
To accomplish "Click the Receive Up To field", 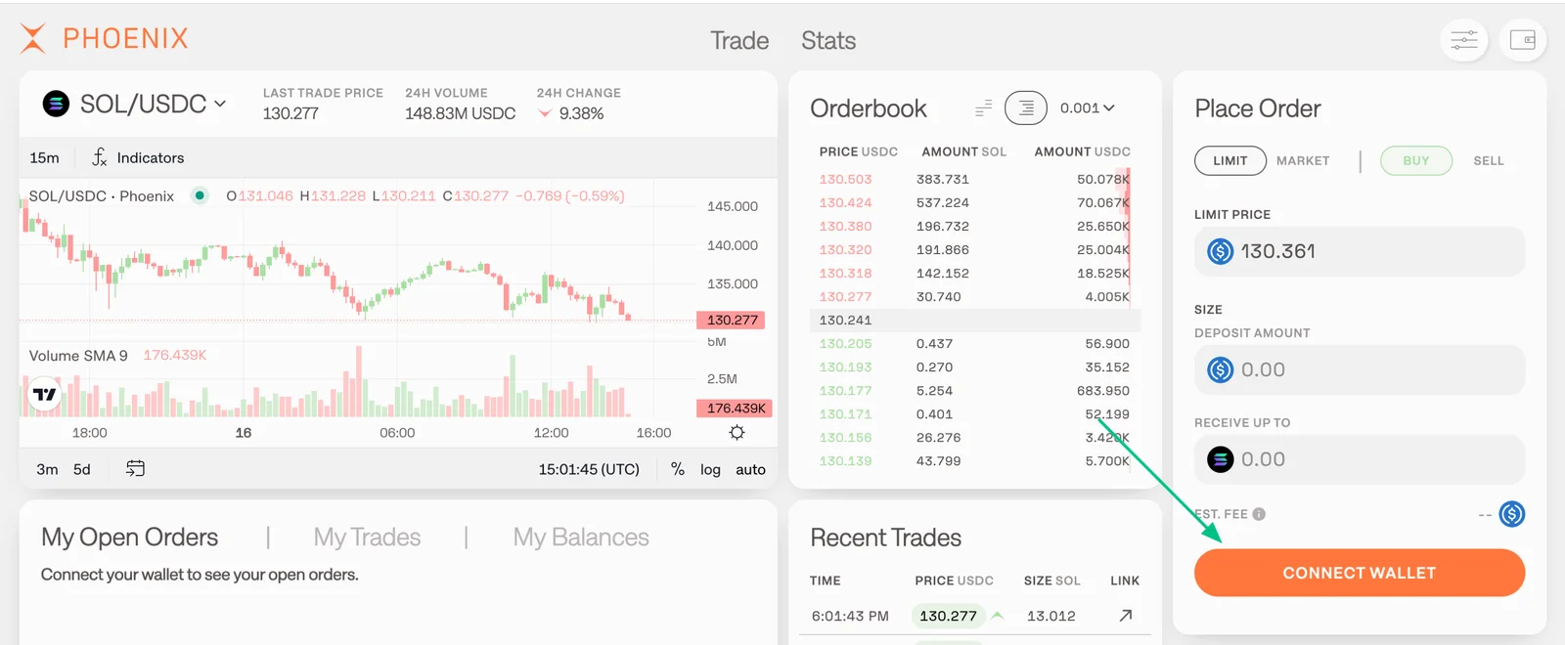I will (x=1360, y=459).
